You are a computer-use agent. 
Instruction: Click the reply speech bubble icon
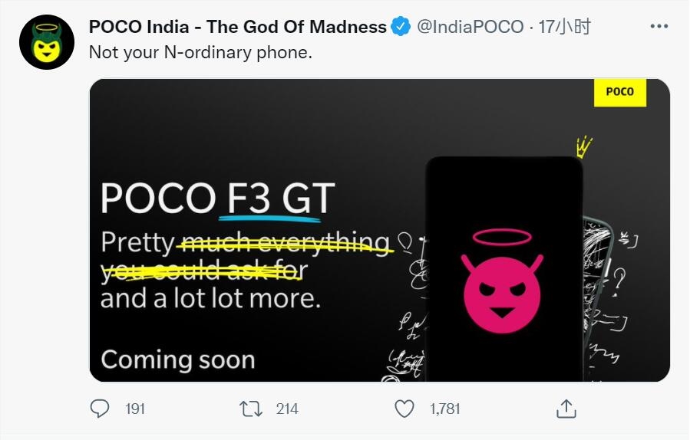click(100, 409)
